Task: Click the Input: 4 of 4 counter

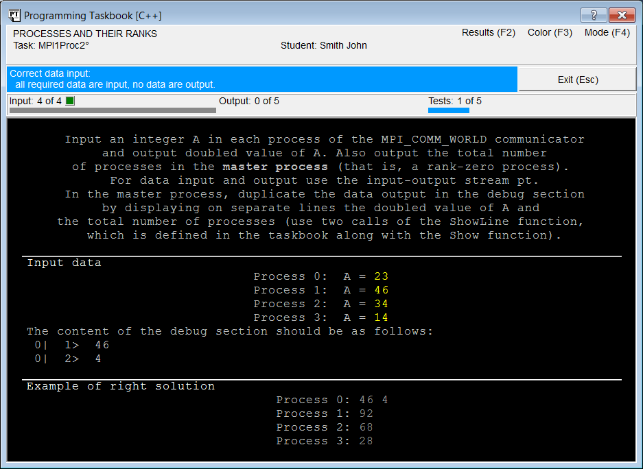Action: pos(35,101)
